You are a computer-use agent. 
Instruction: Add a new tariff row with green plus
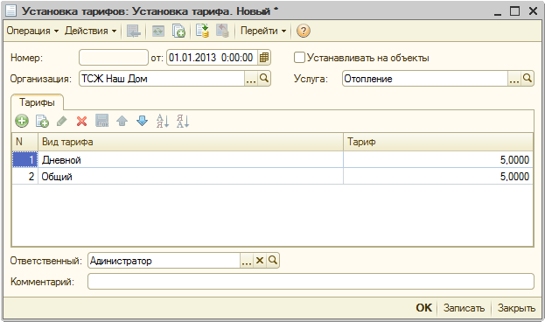[22, 122]
